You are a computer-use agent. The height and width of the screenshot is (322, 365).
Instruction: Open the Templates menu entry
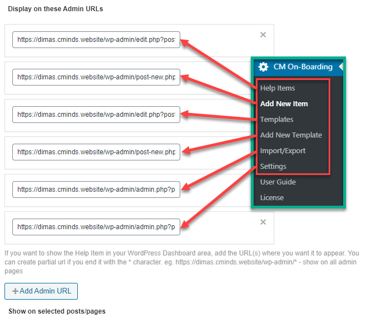pyautogui.click(x=277, y=120)
